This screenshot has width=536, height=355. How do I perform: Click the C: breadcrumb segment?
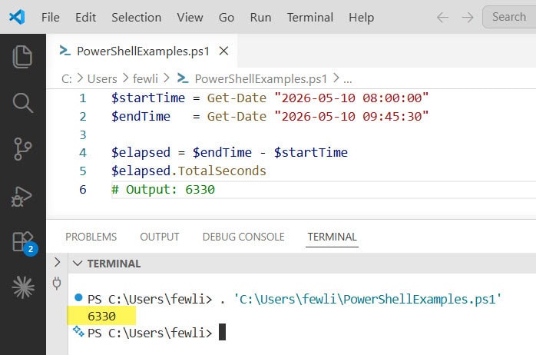[67, 78]
